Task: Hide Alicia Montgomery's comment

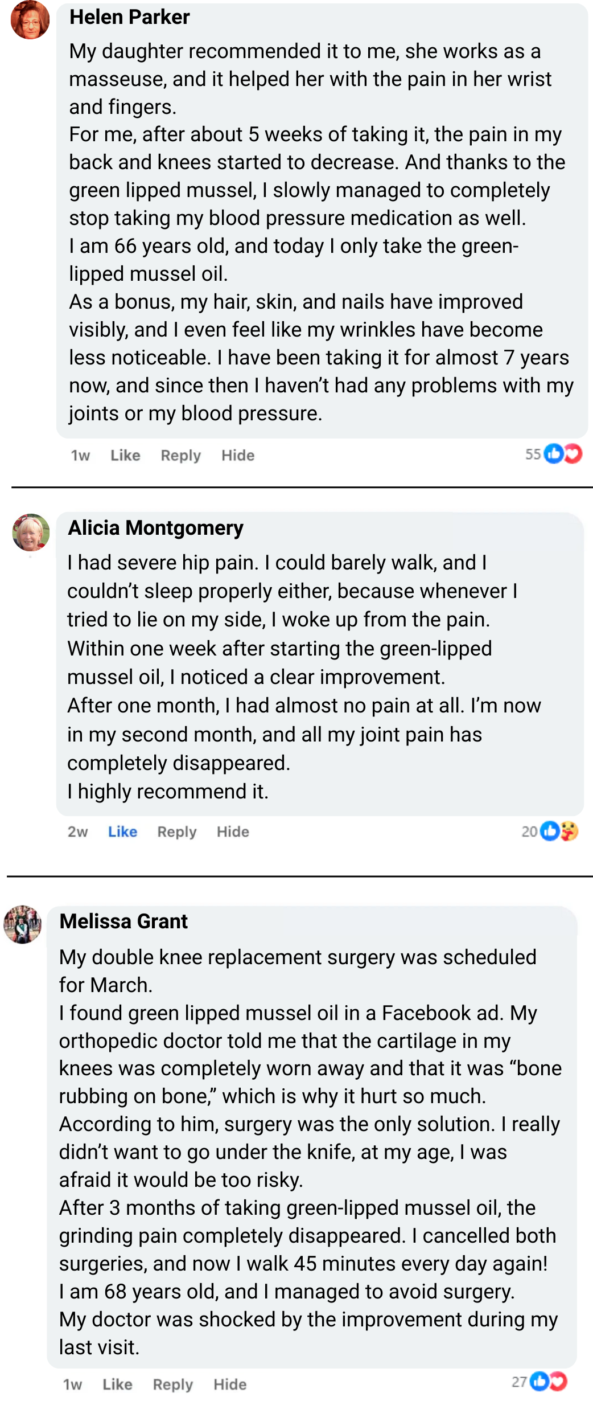Action: (x=233, y=832)
